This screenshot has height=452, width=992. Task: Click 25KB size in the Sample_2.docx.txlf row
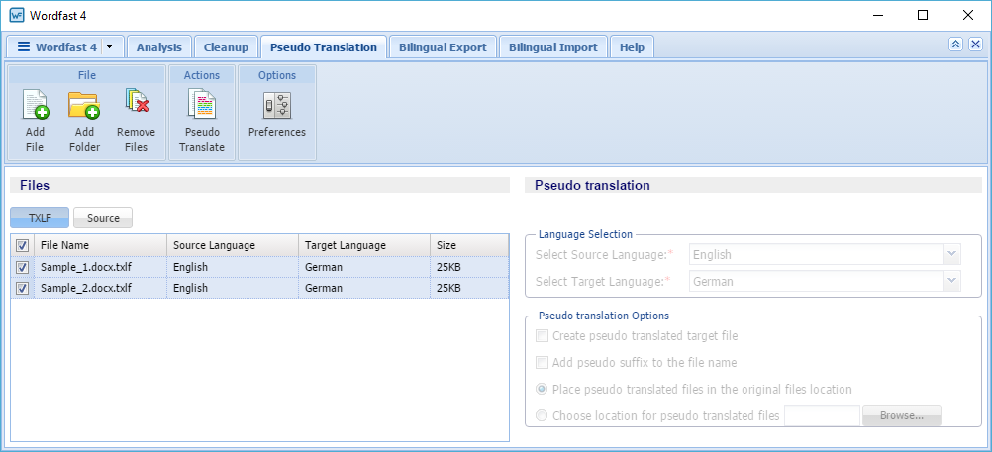pyautogui.click(x=448, y=288)
